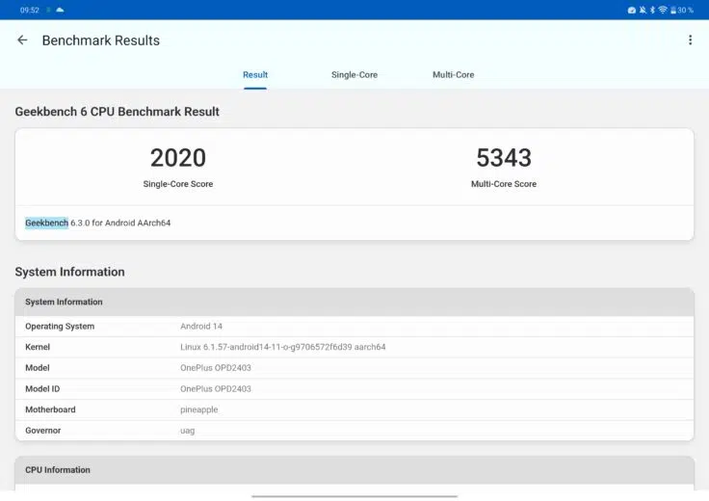Tap the speedometer icon in status bar
Viewport: 709px width, 501px height.
click(632, 10)
